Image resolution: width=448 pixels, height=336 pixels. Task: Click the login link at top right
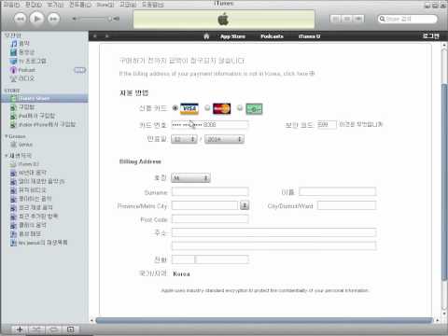coord(431,36)
